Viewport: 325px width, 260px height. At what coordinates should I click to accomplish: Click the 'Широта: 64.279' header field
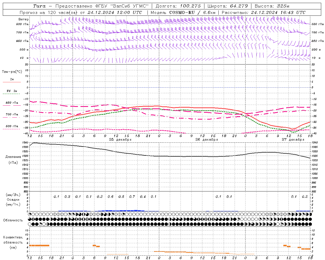tap(227, 6)
